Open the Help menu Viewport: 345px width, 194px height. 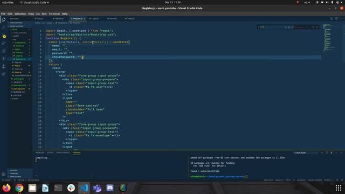(65, 14)
